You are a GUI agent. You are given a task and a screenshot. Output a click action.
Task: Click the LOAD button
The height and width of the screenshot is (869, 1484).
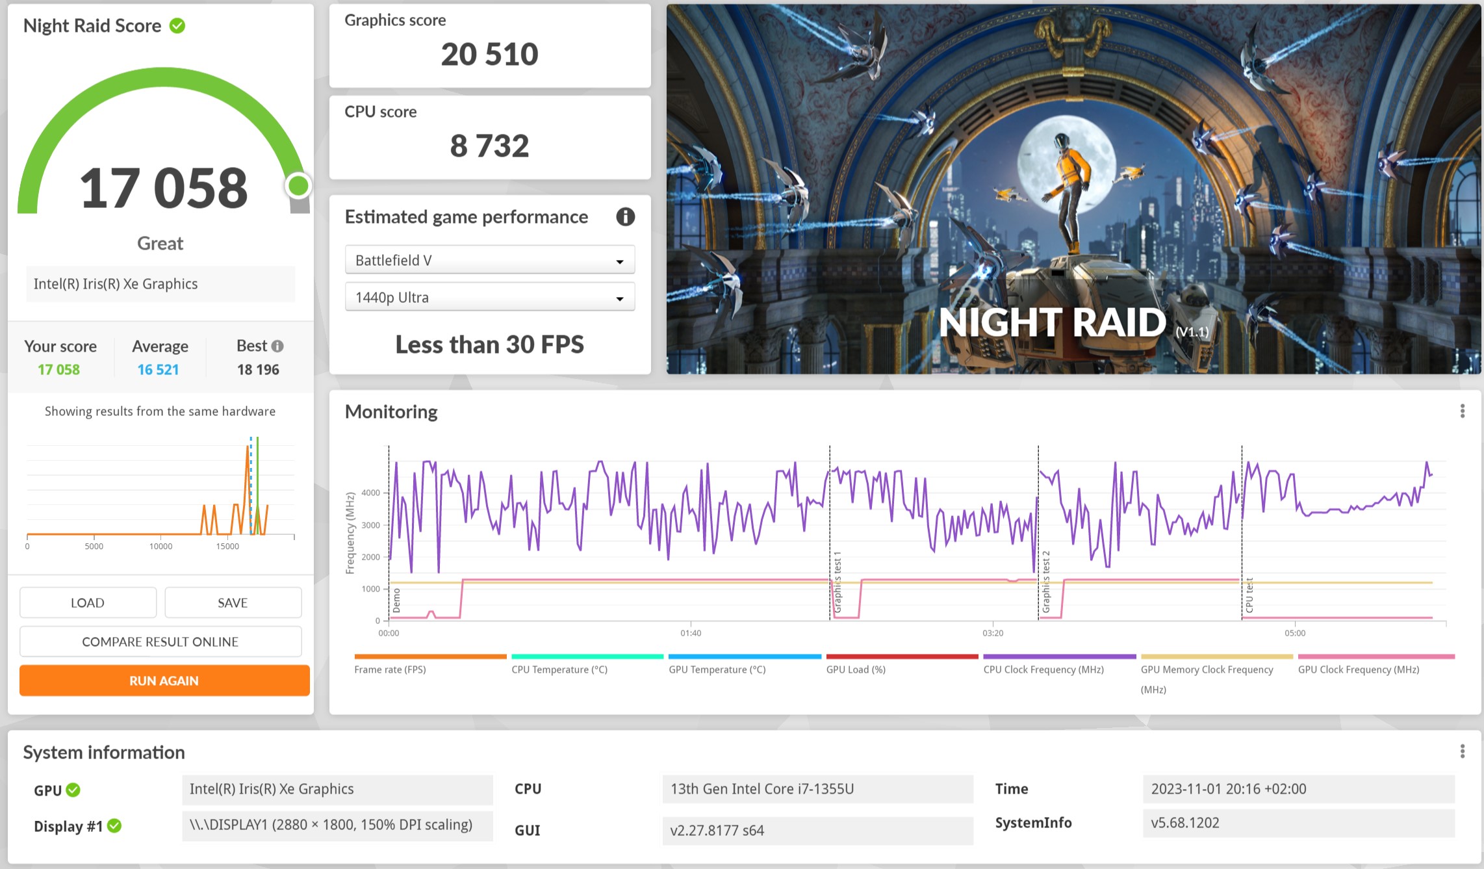(x=88, y=603)
